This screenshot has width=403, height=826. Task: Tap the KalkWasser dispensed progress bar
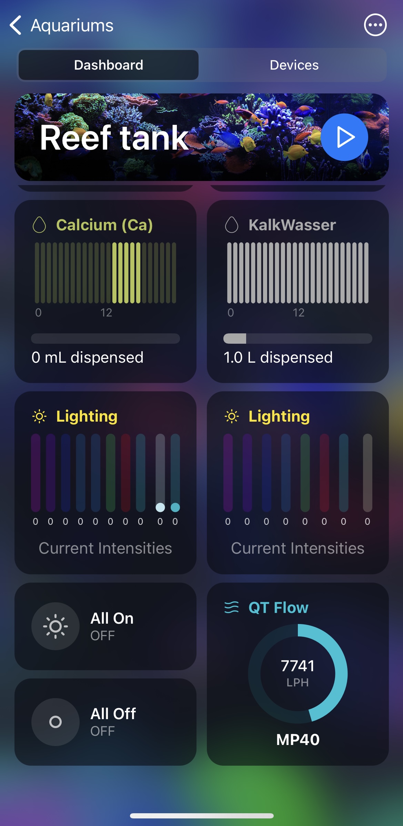[298, 339]
